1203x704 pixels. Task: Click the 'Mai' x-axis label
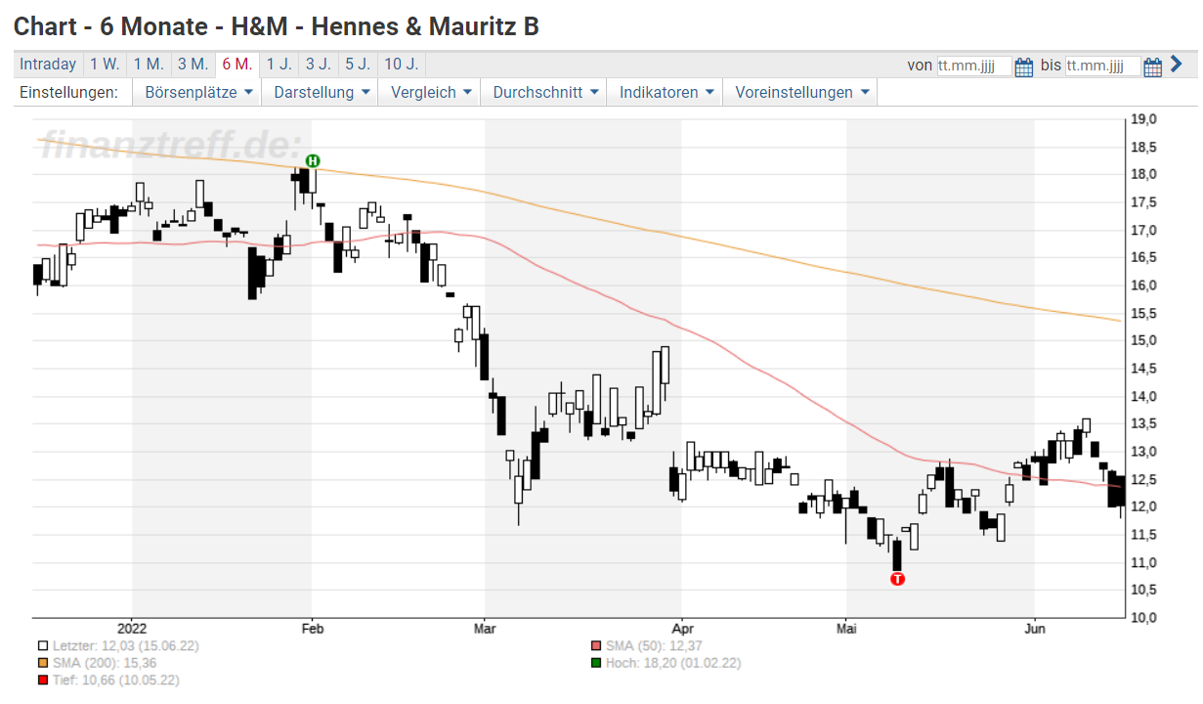point(845,628)
